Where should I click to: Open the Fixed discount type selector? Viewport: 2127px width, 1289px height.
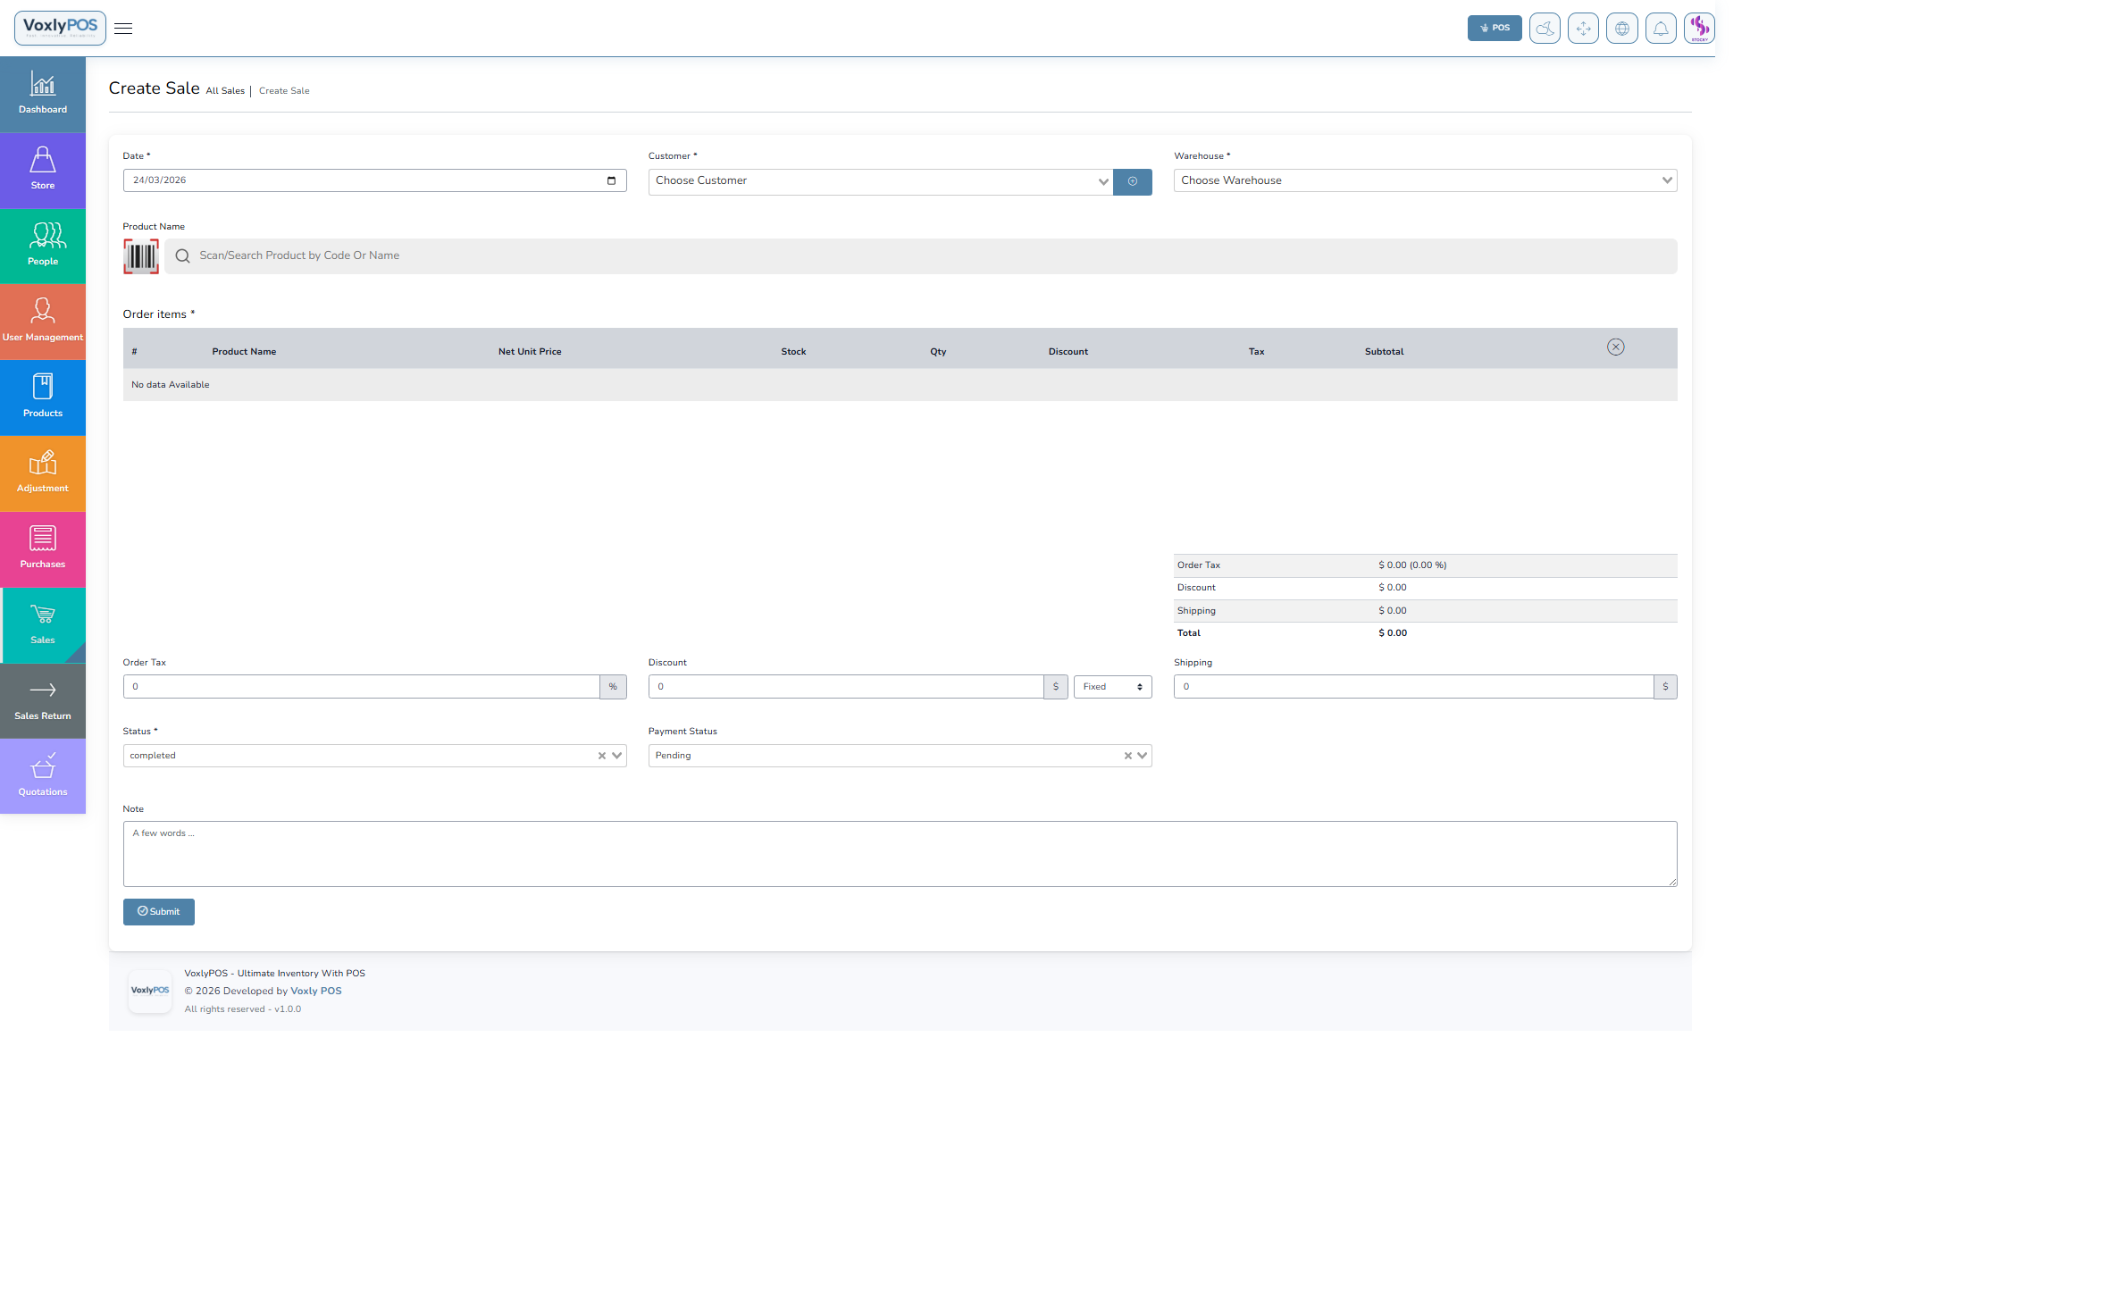pyautogui.click(x=1111, y=686)
